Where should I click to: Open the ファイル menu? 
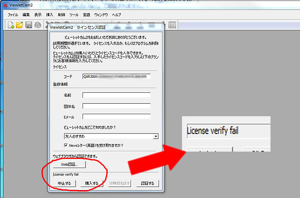tap(13, 15)
